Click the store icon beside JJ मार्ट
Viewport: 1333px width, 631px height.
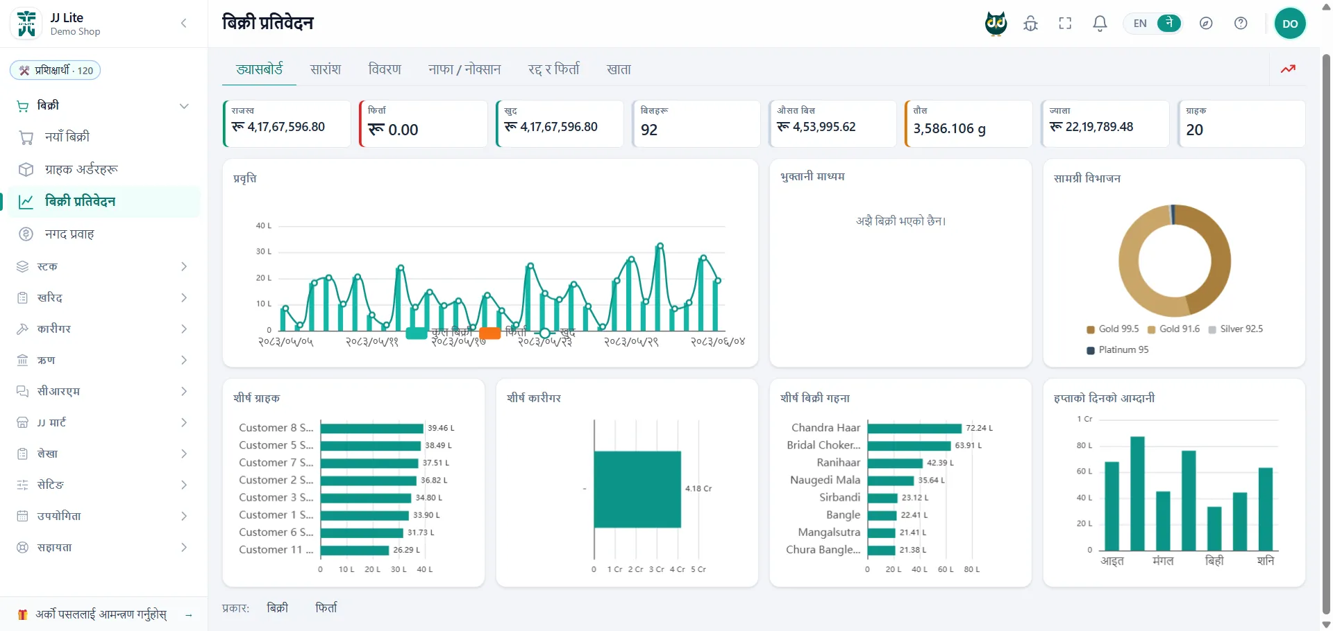22,422
